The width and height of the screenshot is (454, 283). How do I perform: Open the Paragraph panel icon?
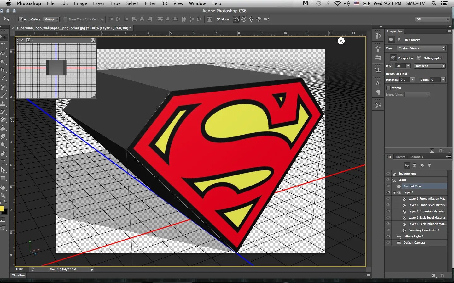[378, 92]
